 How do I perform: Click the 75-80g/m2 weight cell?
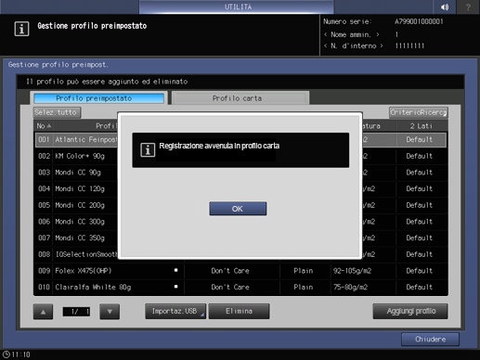coord(350,288)
